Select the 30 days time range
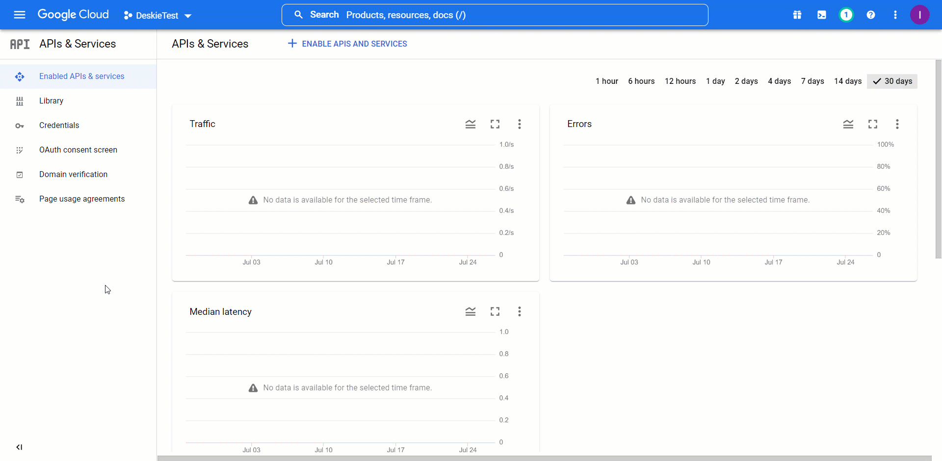 click(892, 81)
